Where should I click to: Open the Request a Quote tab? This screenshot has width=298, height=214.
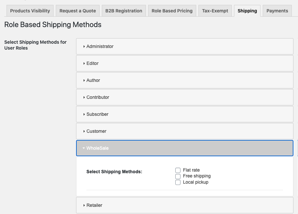click(x=77, y=10)
